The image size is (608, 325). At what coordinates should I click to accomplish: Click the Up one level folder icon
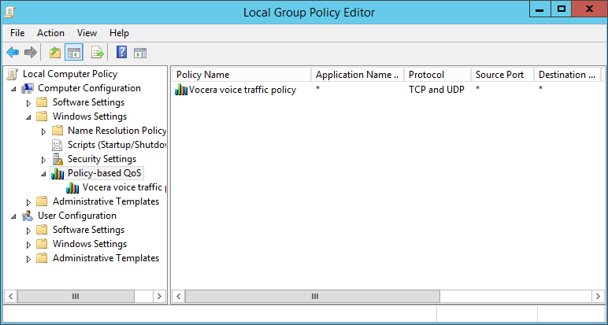click(54, 53)
